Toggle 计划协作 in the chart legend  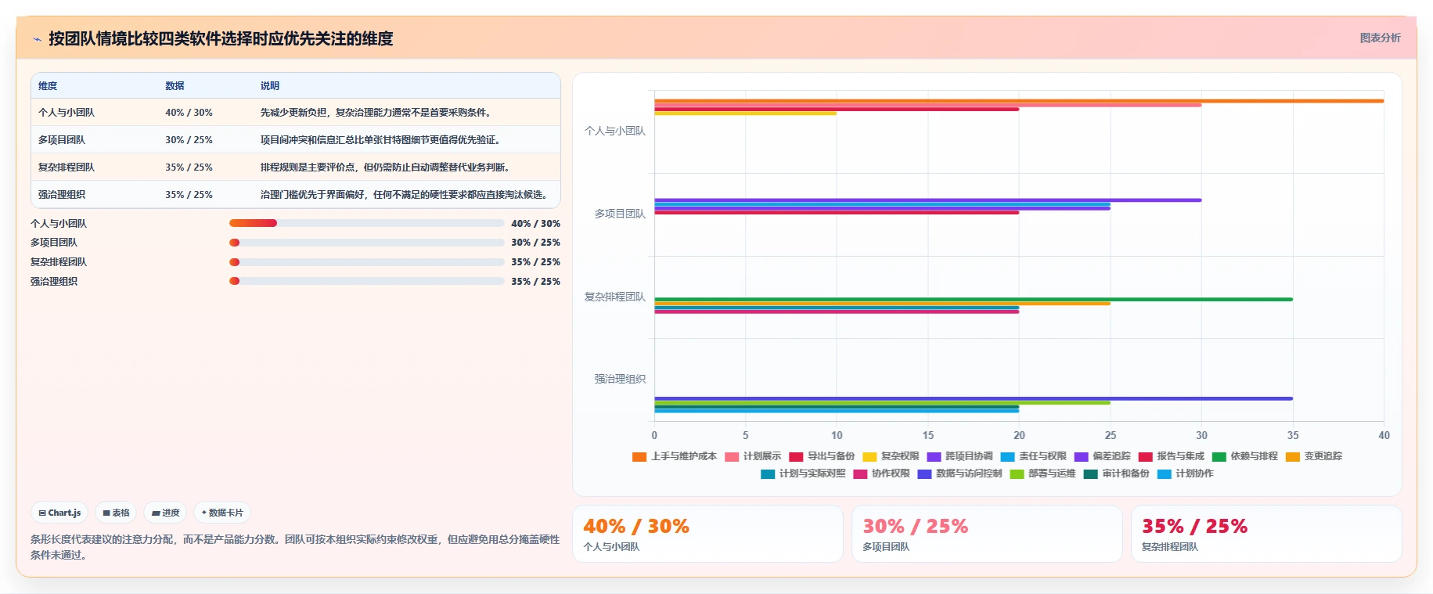point(1185,473)
